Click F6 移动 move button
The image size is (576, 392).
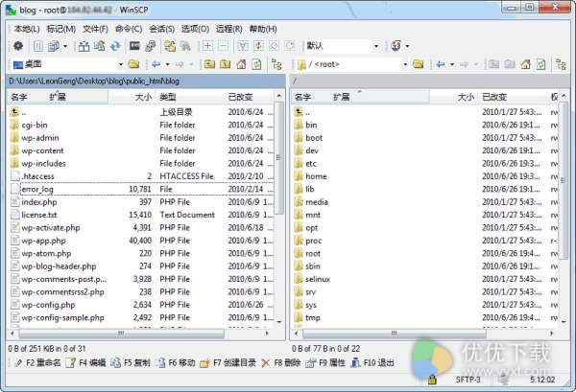point(176,363)
